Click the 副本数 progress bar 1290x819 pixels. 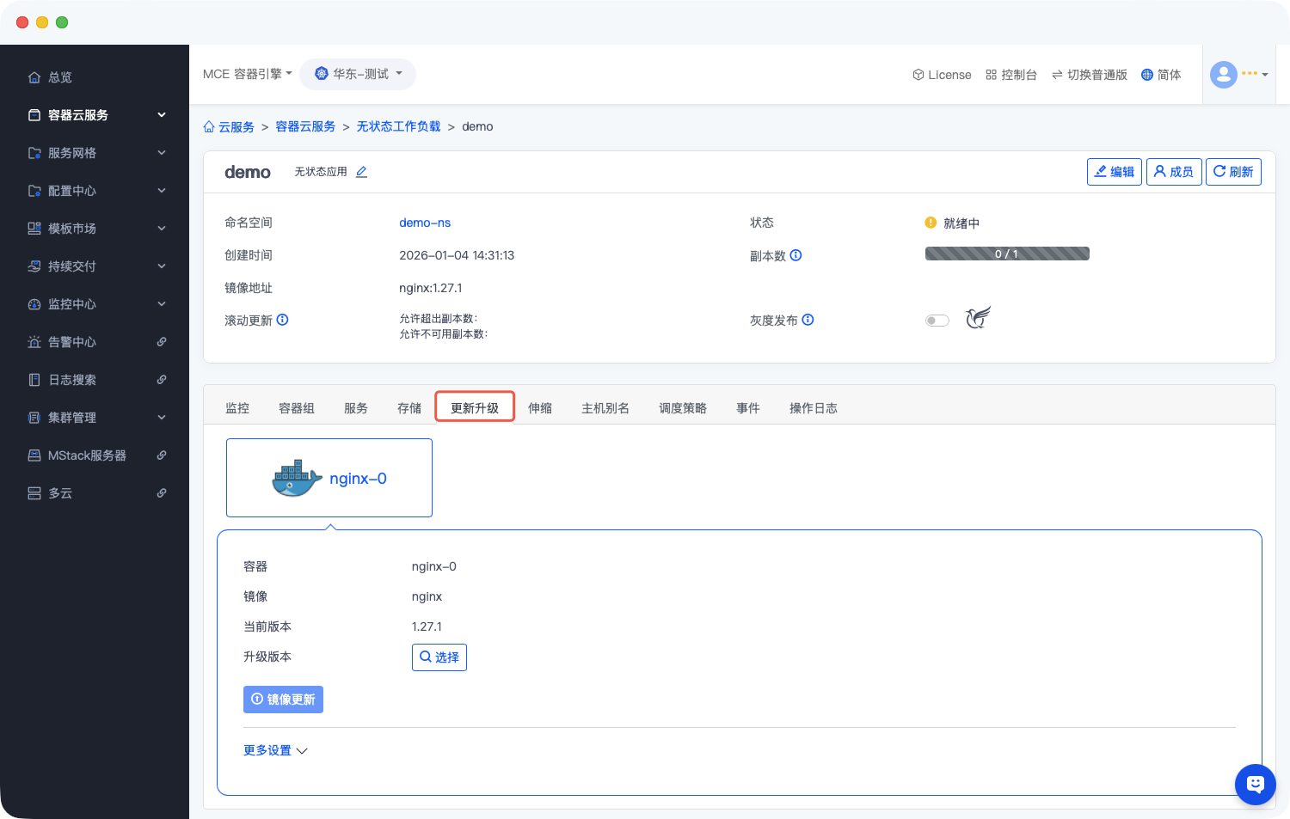1006,254
